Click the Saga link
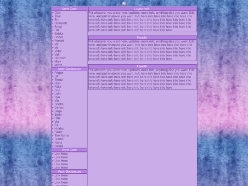Image resolution: width=248 pixels, height=186 pixels. coord(58,111)
